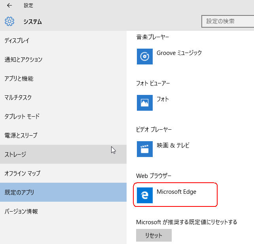254x244 pixels.
Task: Click the リセット button
Action: click(154, 235)
